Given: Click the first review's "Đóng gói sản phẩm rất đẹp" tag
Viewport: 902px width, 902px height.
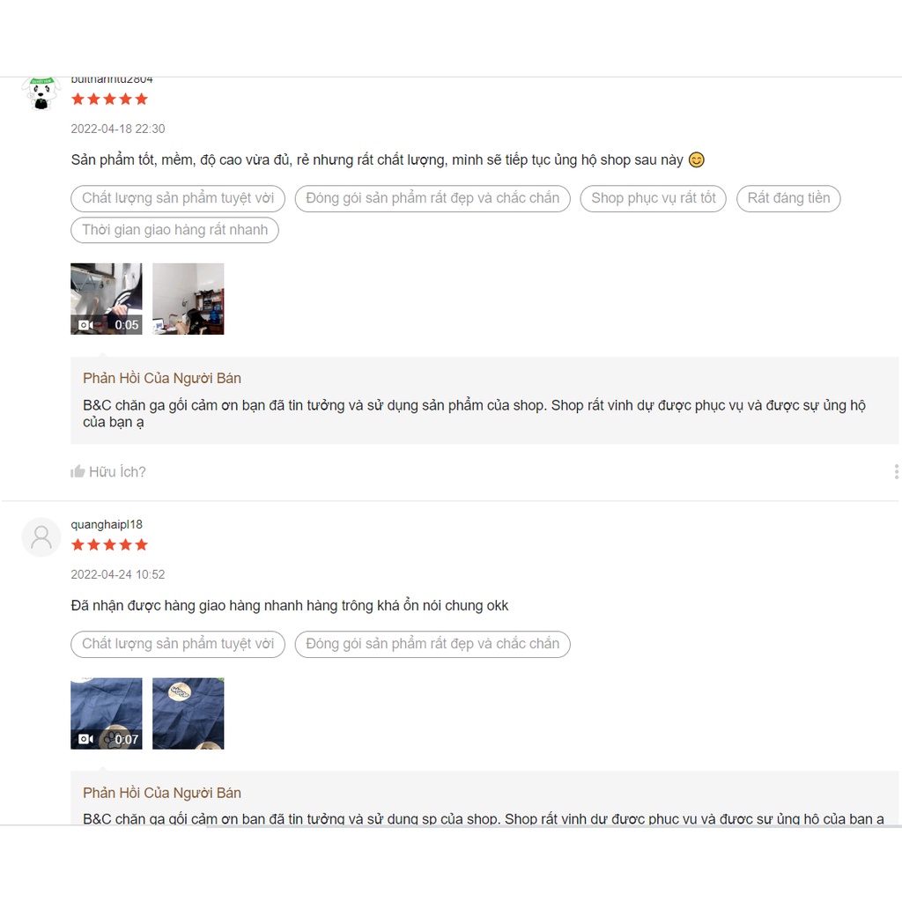Looking at the screenshot, I should pos(433,198).
